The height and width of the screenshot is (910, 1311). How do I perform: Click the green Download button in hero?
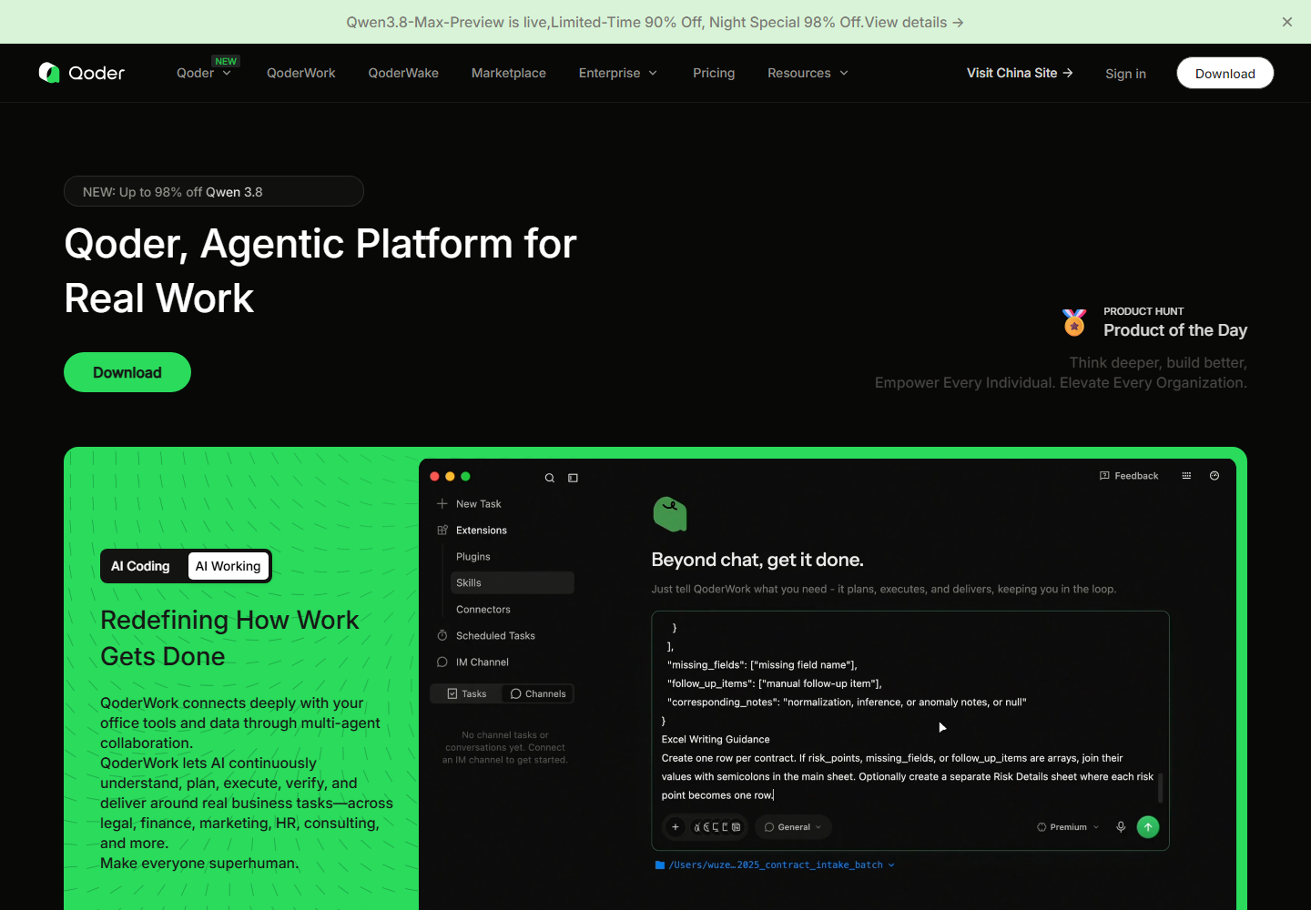pyautogui.click(x=127, y=372)
